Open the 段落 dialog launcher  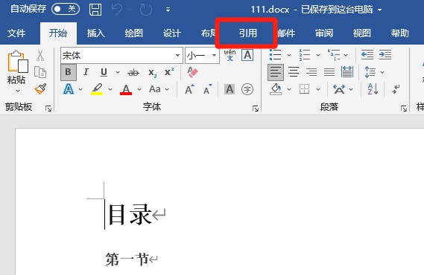tap(404, 109)
